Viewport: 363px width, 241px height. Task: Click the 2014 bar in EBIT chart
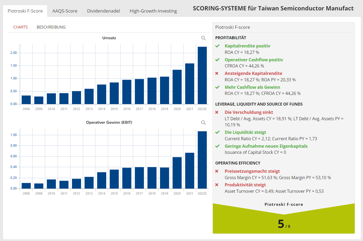(x=102, y=180)
